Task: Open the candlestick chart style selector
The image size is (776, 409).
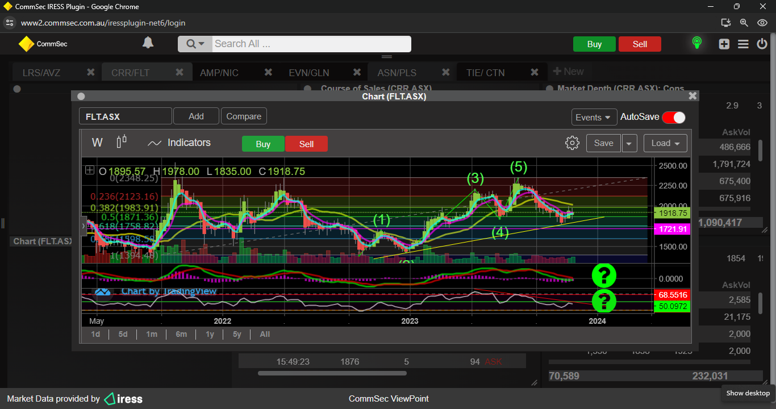Action: tap(121, 142)
